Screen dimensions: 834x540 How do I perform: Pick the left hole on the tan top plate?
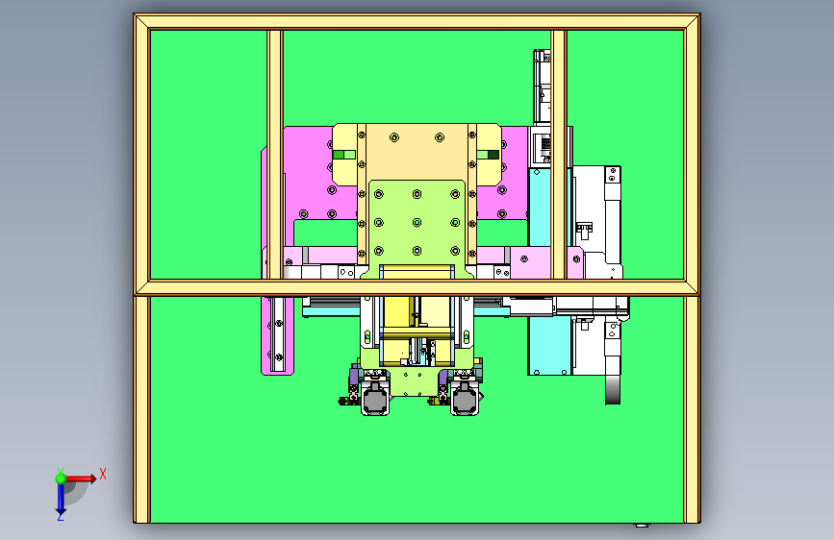394,137
